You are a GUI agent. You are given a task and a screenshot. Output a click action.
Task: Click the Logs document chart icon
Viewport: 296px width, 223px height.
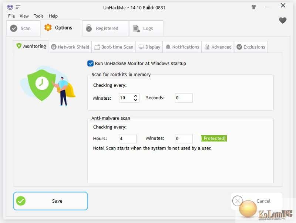pos(137,28)
